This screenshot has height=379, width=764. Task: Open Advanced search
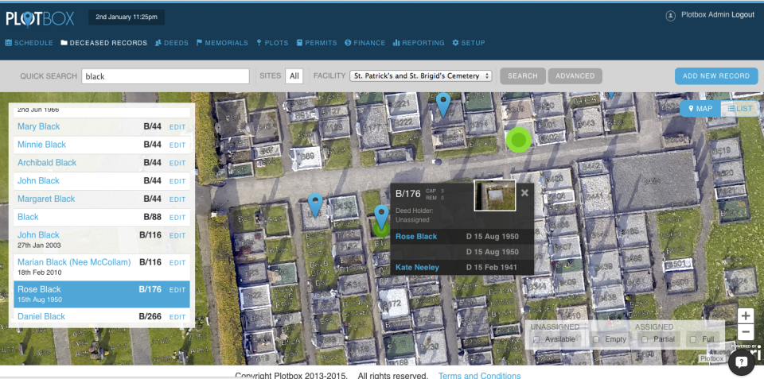[x=575, y=76]
